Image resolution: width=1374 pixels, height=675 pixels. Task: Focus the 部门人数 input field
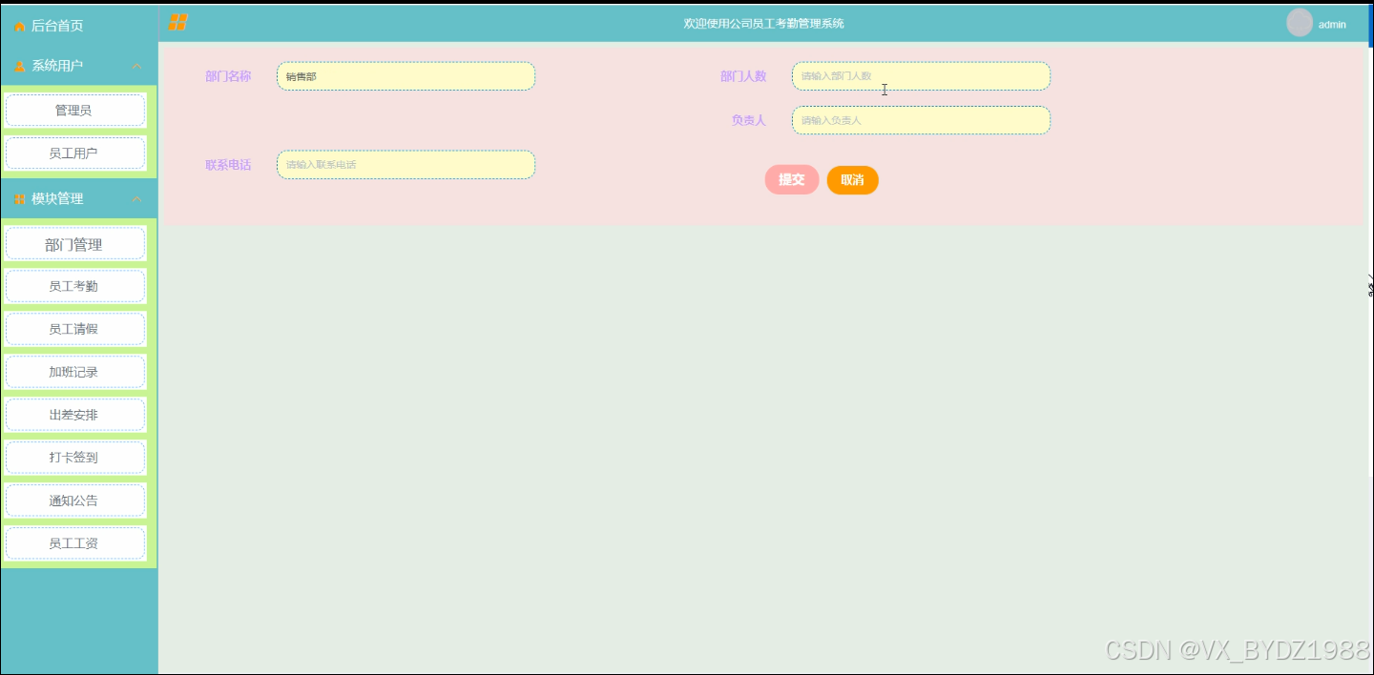tap(921, 76)
